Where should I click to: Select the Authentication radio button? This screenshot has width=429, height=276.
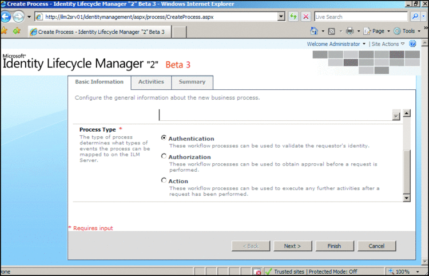(164, 138)
